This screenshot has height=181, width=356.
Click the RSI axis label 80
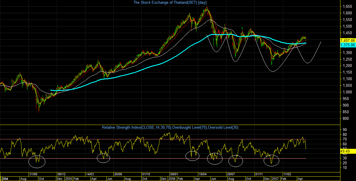[344, 134]
